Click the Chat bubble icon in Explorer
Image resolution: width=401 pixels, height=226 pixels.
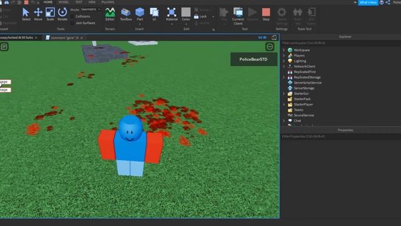(289, 121)
